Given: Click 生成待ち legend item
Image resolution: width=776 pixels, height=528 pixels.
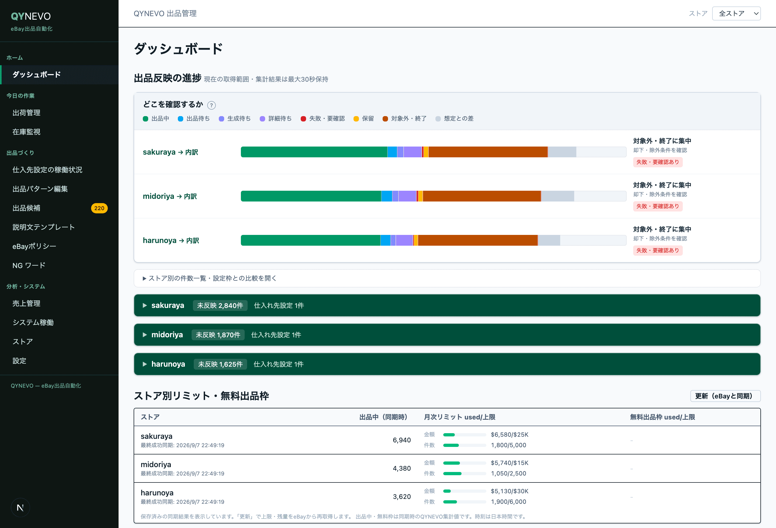Looking at the screenshot, I should (235, 119).
